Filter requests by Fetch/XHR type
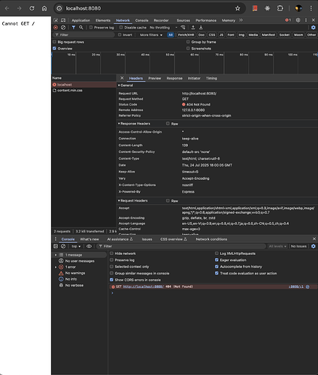 (x=186, y=34)
